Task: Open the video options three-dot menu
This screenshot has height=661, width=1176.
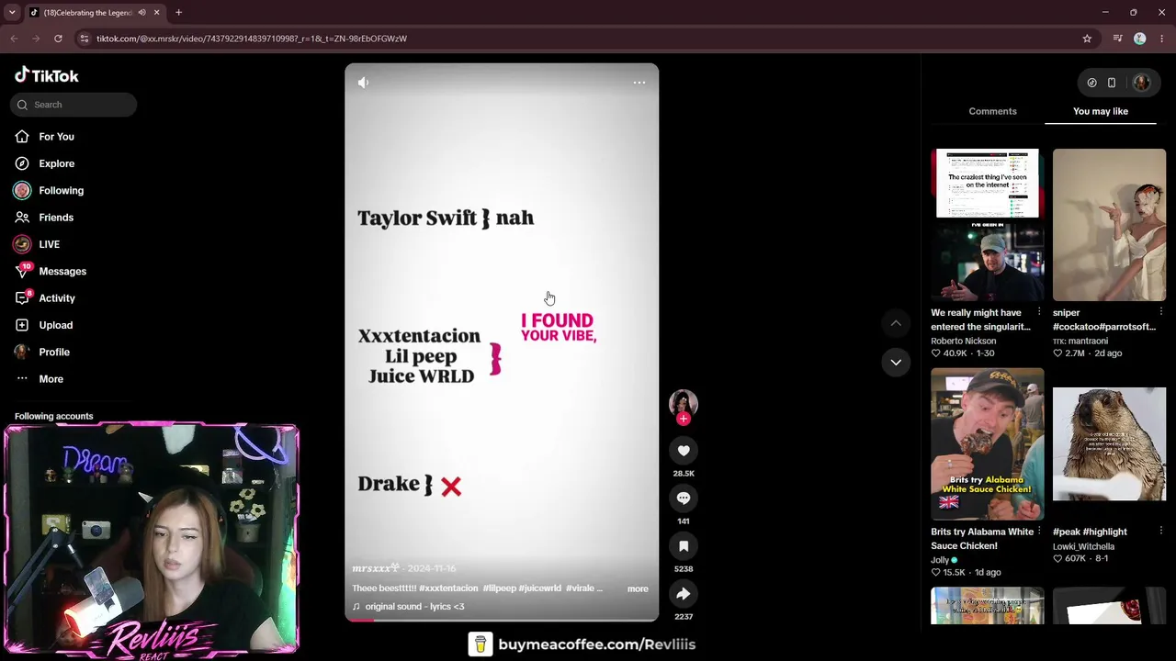Action: [639, 83]
